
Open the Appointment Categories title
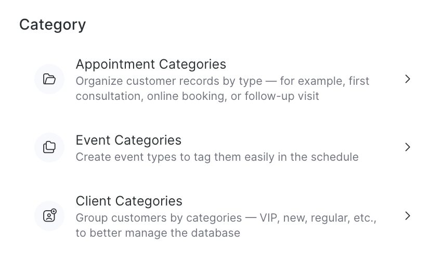tap(151, 64)
